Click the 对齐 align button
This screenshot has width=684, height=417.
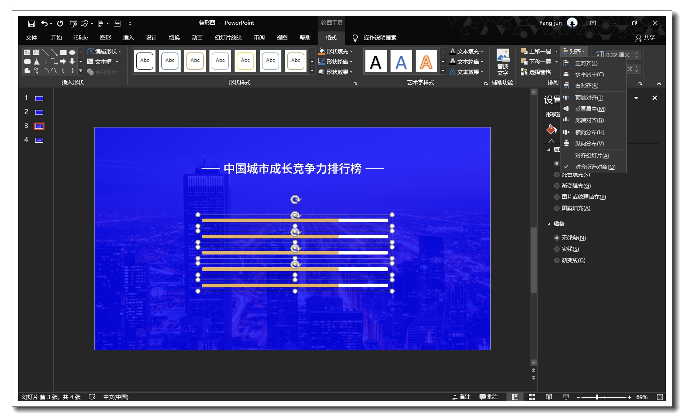[x=574, y=51]
